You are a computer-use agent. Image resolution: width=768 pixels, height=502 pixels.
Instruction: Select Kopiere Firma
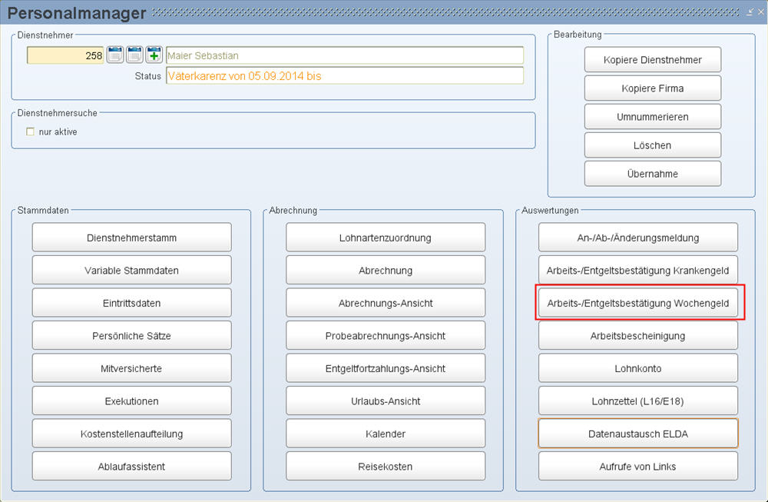point(652,88)
